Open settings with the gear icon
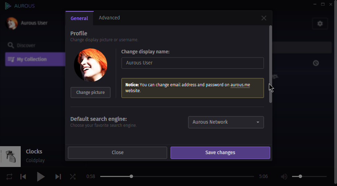 320,24
